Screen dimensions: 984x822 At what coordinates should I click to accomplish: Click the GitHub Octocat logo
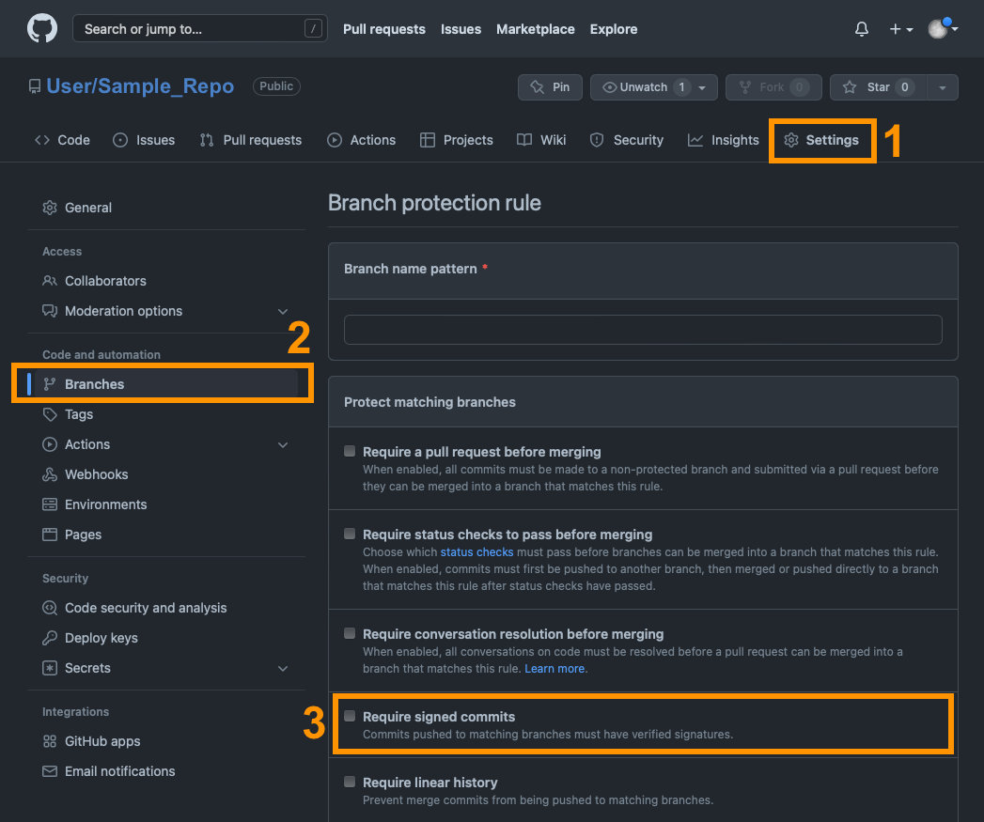[41, 29]
